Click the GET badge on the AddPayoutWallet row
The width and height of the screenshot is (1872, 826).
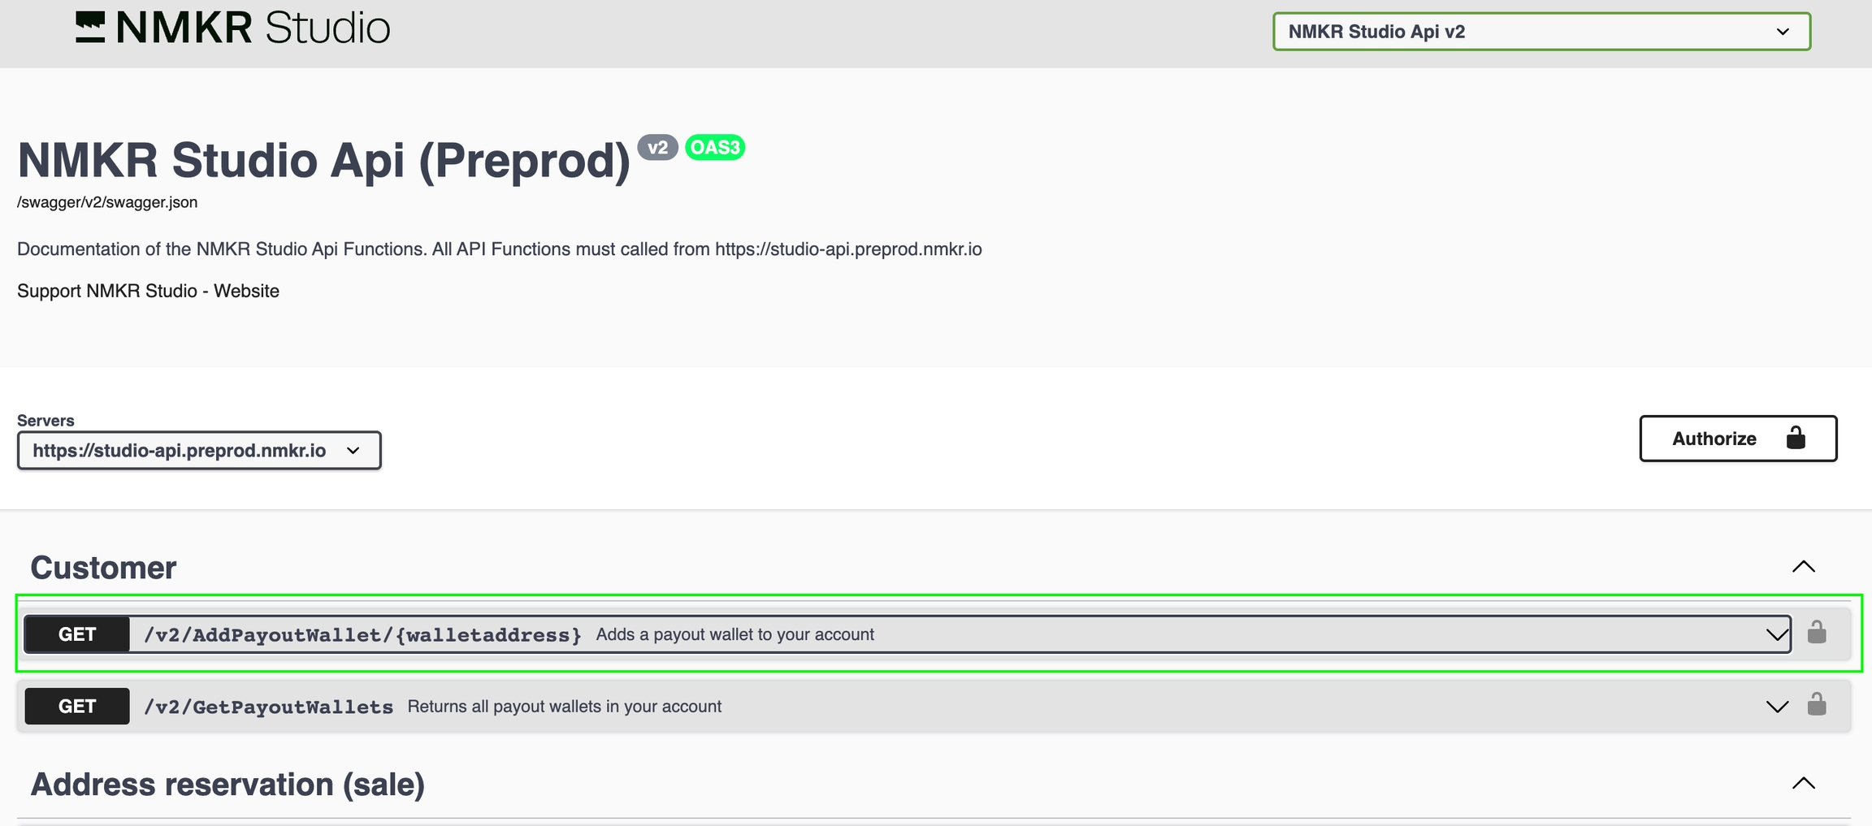click(x=77, y=634)
